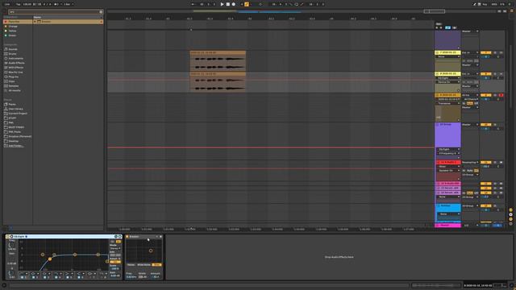This screenshot has width=516, height=290.
Task: Select the red track 11 header
Action: (448, 163)
